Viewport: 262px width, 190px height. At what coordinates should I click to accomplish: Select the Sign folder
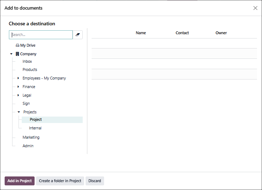(x=26, y=103)
